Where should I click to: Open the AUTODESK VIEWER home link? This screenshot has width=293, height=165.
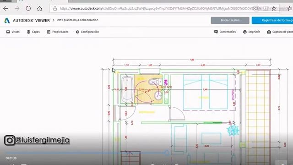click(31, 20)
